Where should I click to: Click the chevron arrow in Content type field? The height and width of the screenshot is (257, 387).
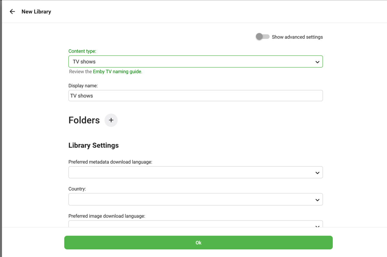coord(317,62)
